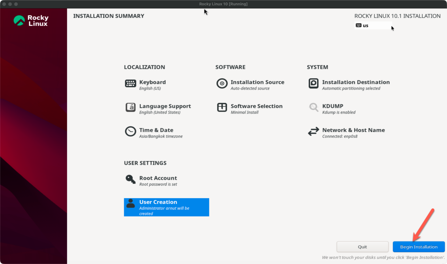Click the Begin Installation button
The height and width of the screenshot is (264, 447).
(x=419, y=247)
